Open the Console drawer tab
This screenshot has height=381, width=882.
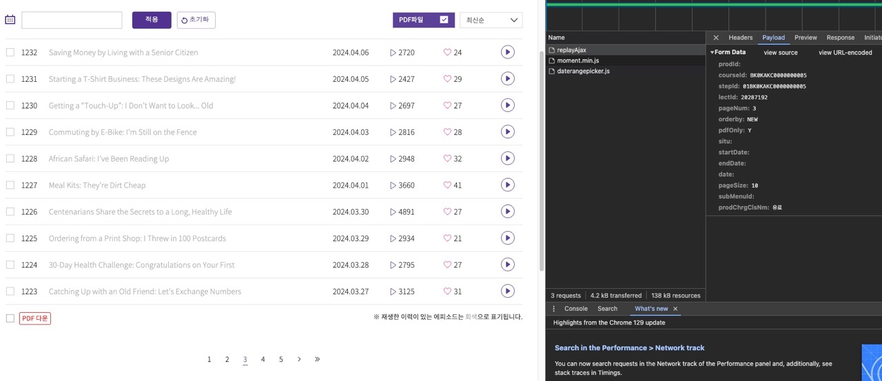pyautogui.click(x=576, y=309)
